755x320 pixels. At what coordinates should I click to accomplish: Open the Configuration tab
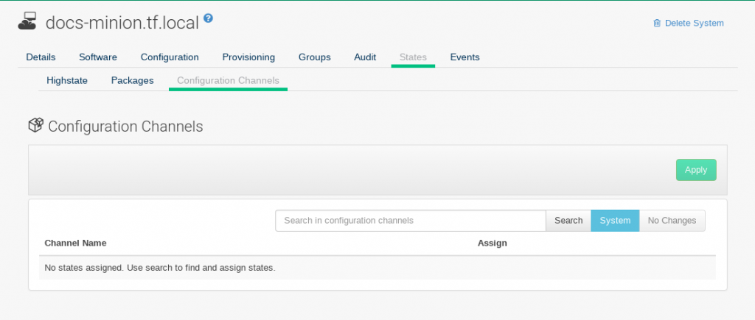point(170,57)
